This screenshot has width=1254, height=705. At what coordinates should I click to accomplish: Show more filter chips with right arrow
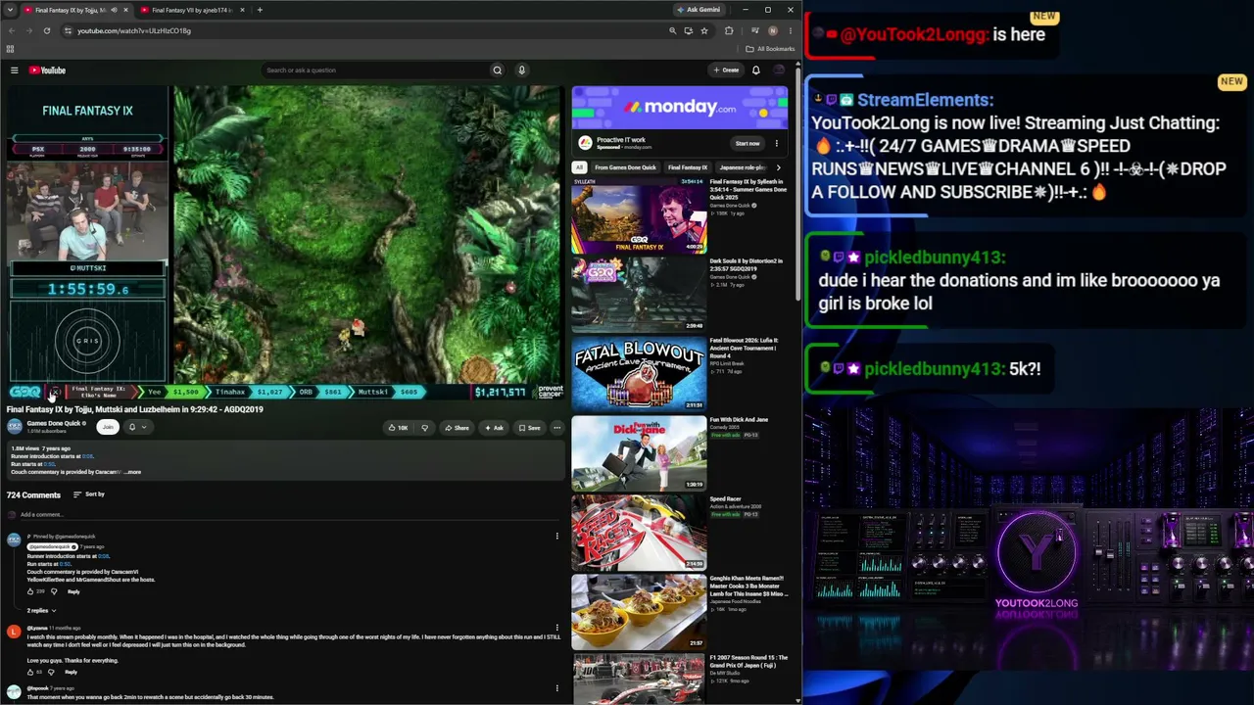[779, 167]
